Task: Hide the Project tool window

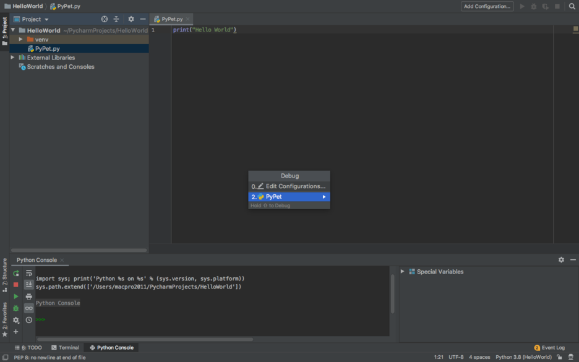Action: click(x=143, y=19)
